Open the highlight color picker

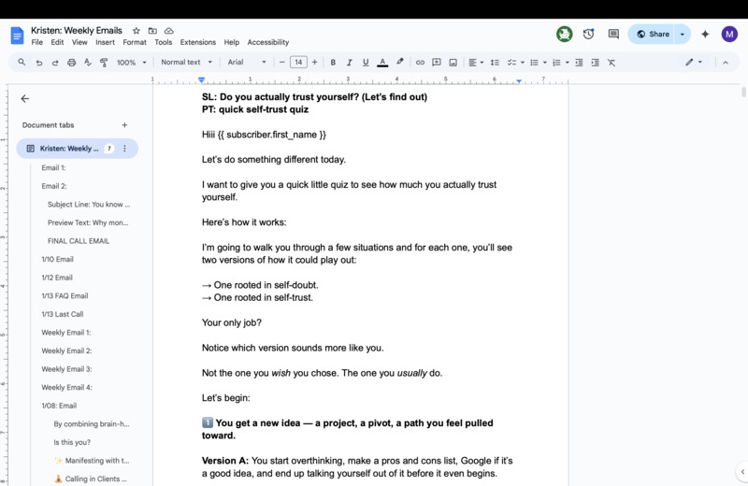tap(400, 62)
